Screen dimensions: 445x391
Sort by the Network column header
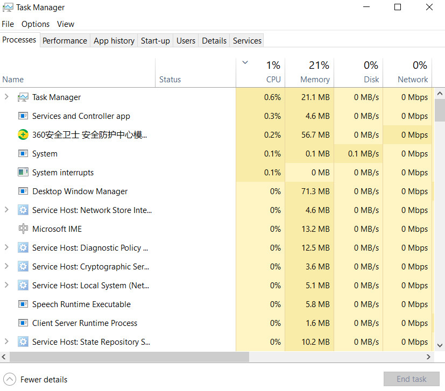tap(407, 73)
